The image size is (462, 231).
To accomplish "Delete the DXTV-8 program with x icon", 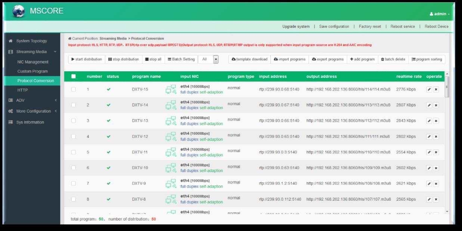I will point(436,199).
